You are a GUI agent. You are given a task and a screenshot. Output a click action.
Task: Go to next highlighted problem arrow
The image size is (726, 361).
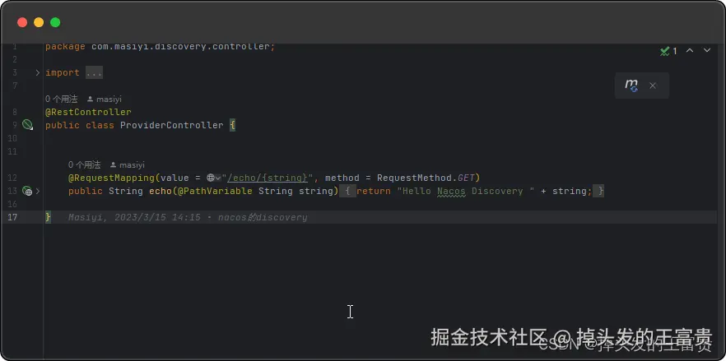[706, 50]
